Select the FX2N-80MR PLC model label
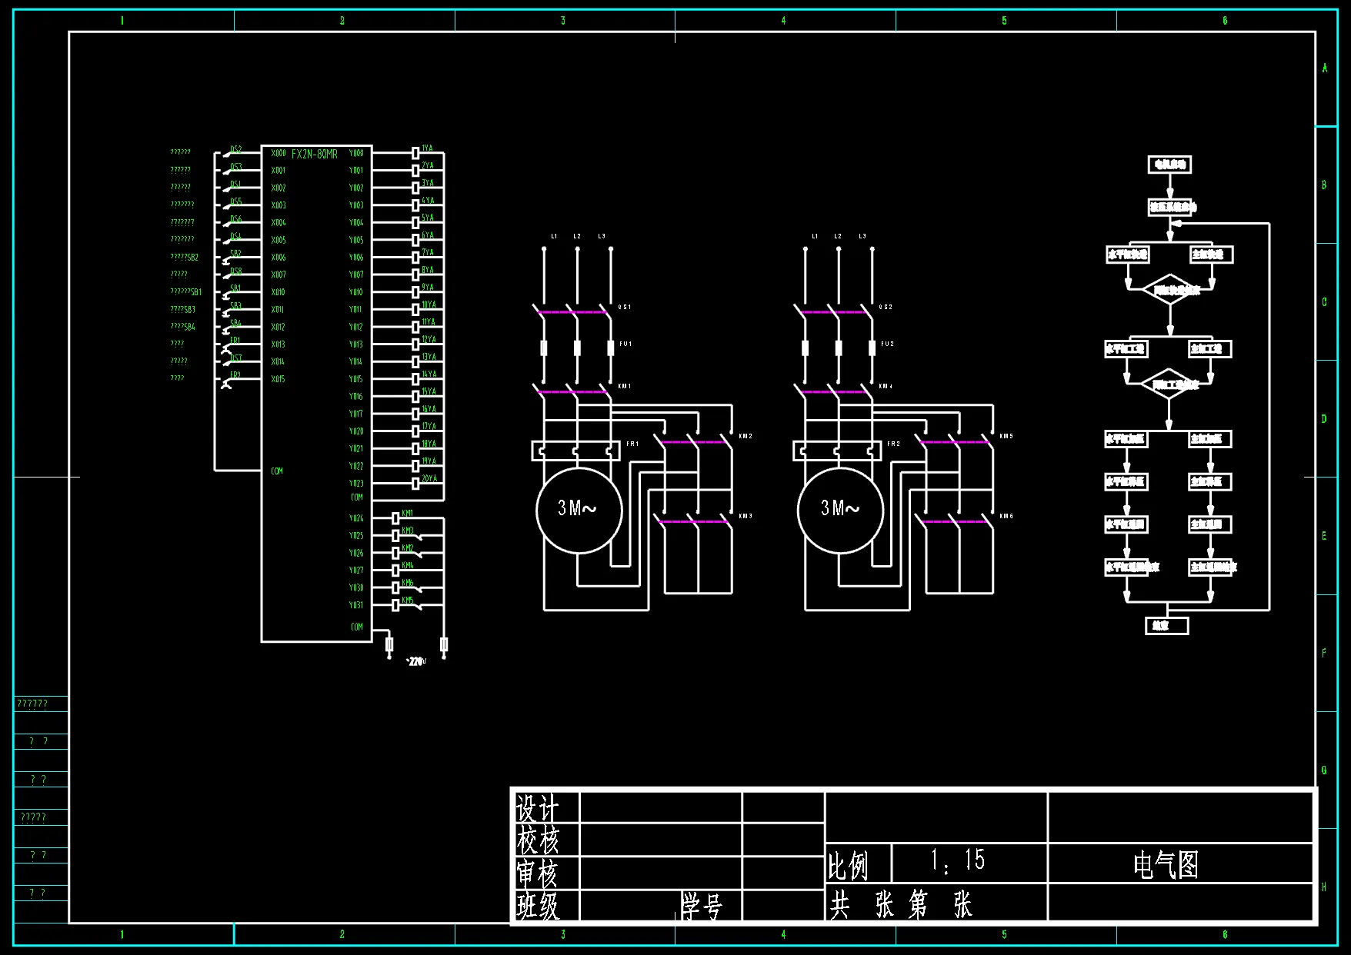 pos(314,154)
